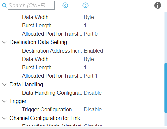Open Data Handling Configuration Disable value
This screenshot has height=129, width=167.
click(x=93, y=93)
